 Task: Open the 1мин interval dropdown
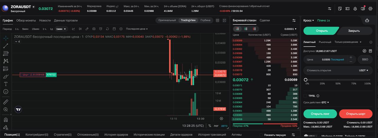(61, 29)
